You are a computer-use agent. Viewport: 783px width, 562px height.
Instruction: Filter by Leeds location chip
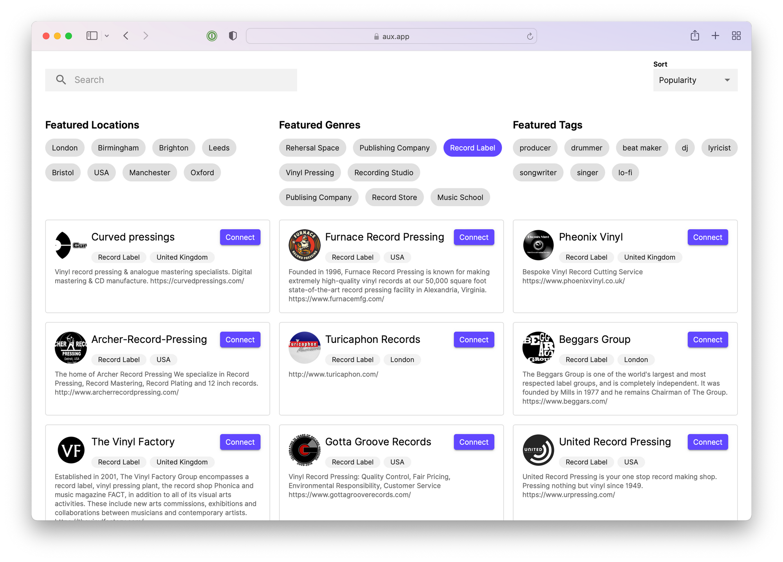coord(219,148)
